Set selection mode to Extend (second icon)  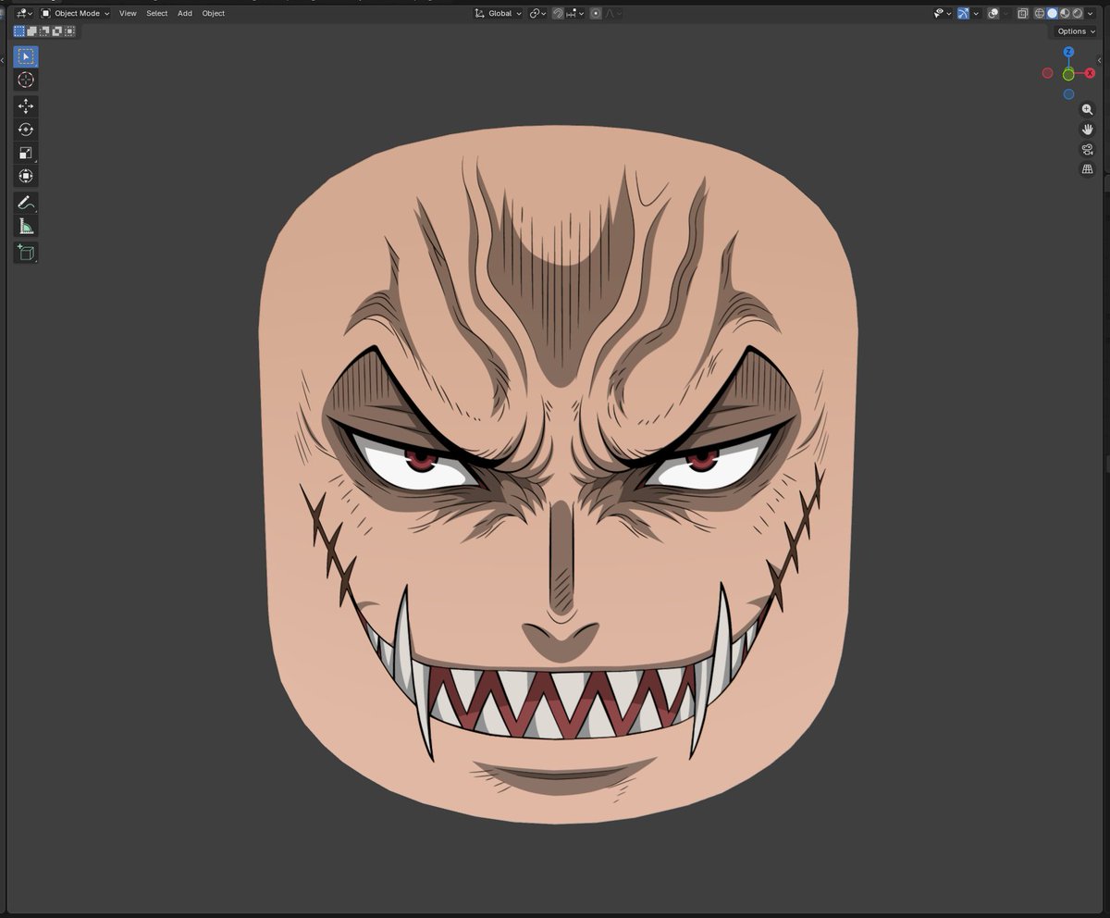31,31
